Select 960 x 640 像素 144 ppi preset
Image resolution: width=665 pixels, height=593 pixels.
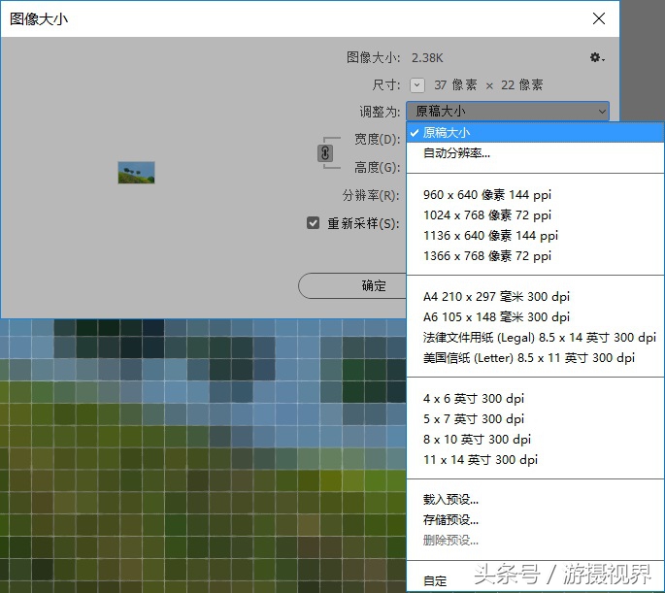coord(535,194)
